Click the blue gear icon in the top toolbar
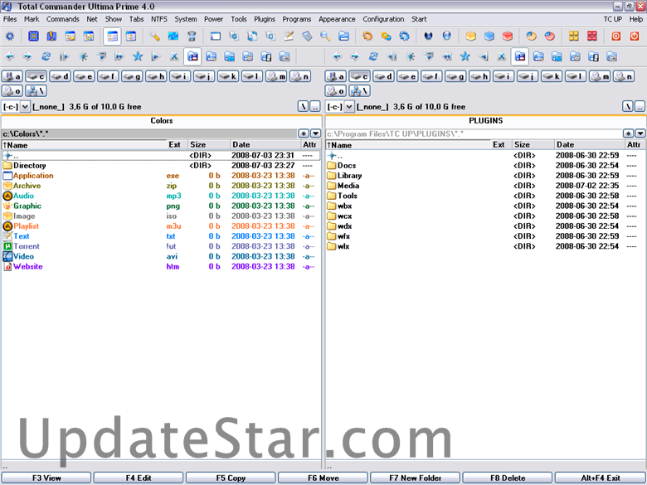This screenshot has width=647, height=485. (x=9, y=36)
